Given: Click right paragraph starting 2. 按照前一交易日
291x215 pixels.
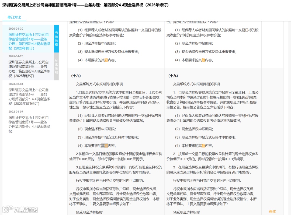Looking at the screenshot, I should tap(213, 156).
